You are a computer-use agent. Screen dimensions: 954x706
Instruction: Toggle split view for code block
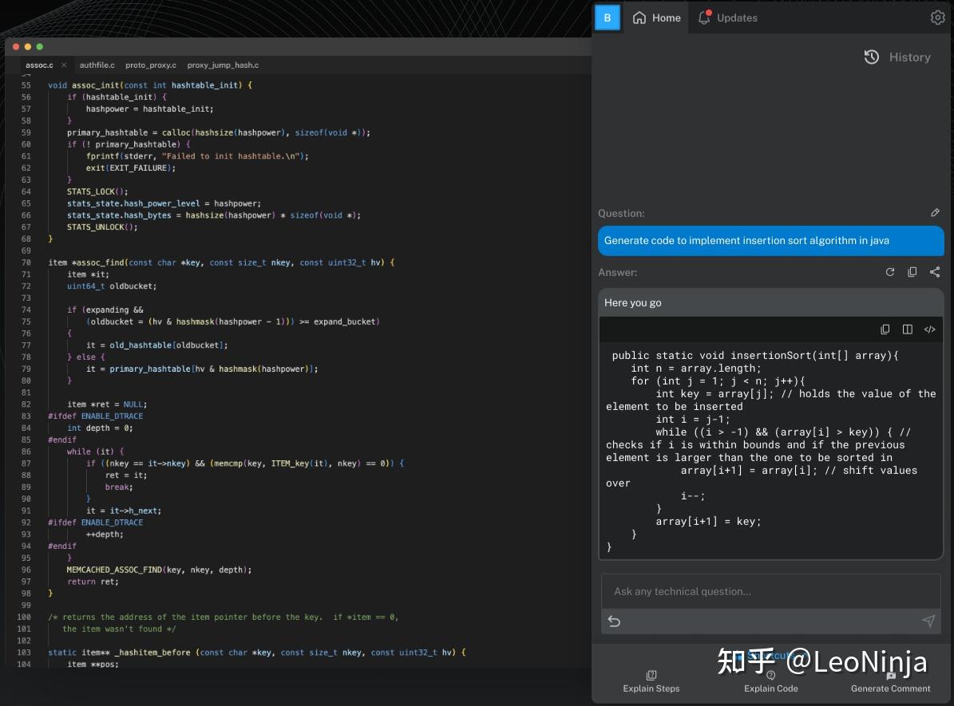point(907,329)
